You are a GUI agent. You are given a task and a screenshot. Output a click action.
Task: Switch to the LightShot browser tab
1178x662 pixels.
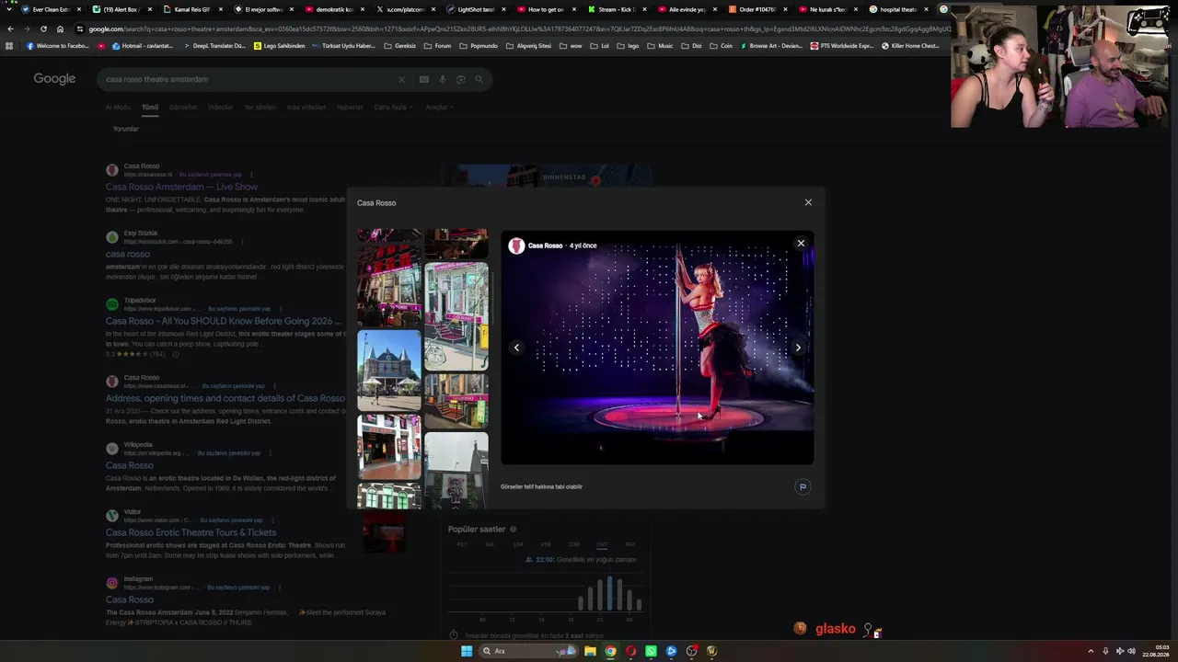475,9
